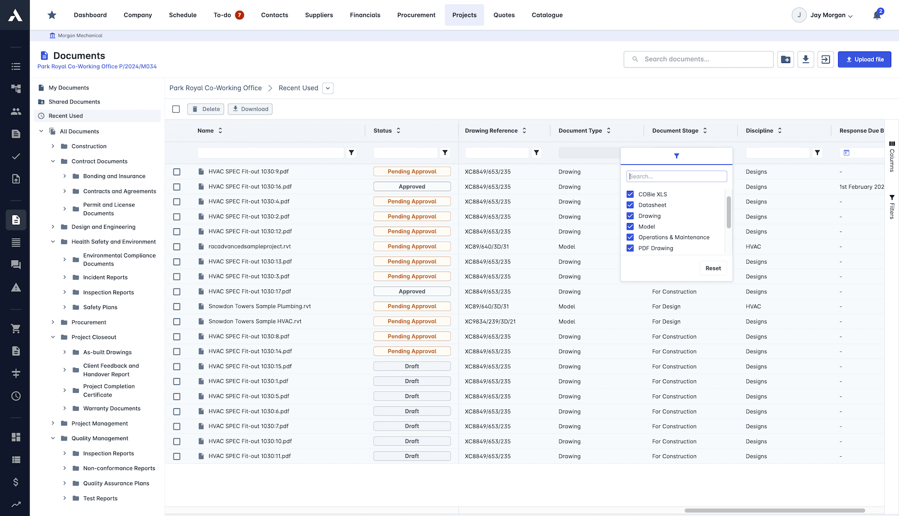
Task: Open the Filters panel icon on the right edge
Action: click(x=892, y=203)
